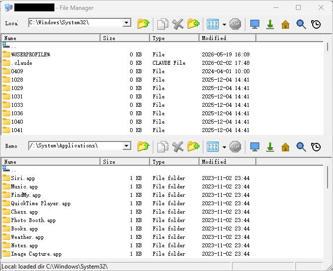Sort Local list by Type column
333x271 pixels.
coord(174,38)
